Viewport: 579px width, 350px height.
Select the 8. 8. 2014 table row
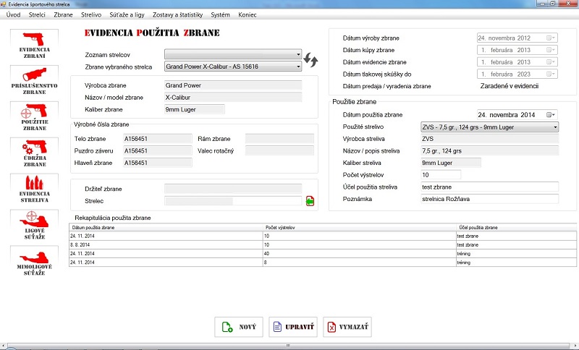click(x=165, y=245)
